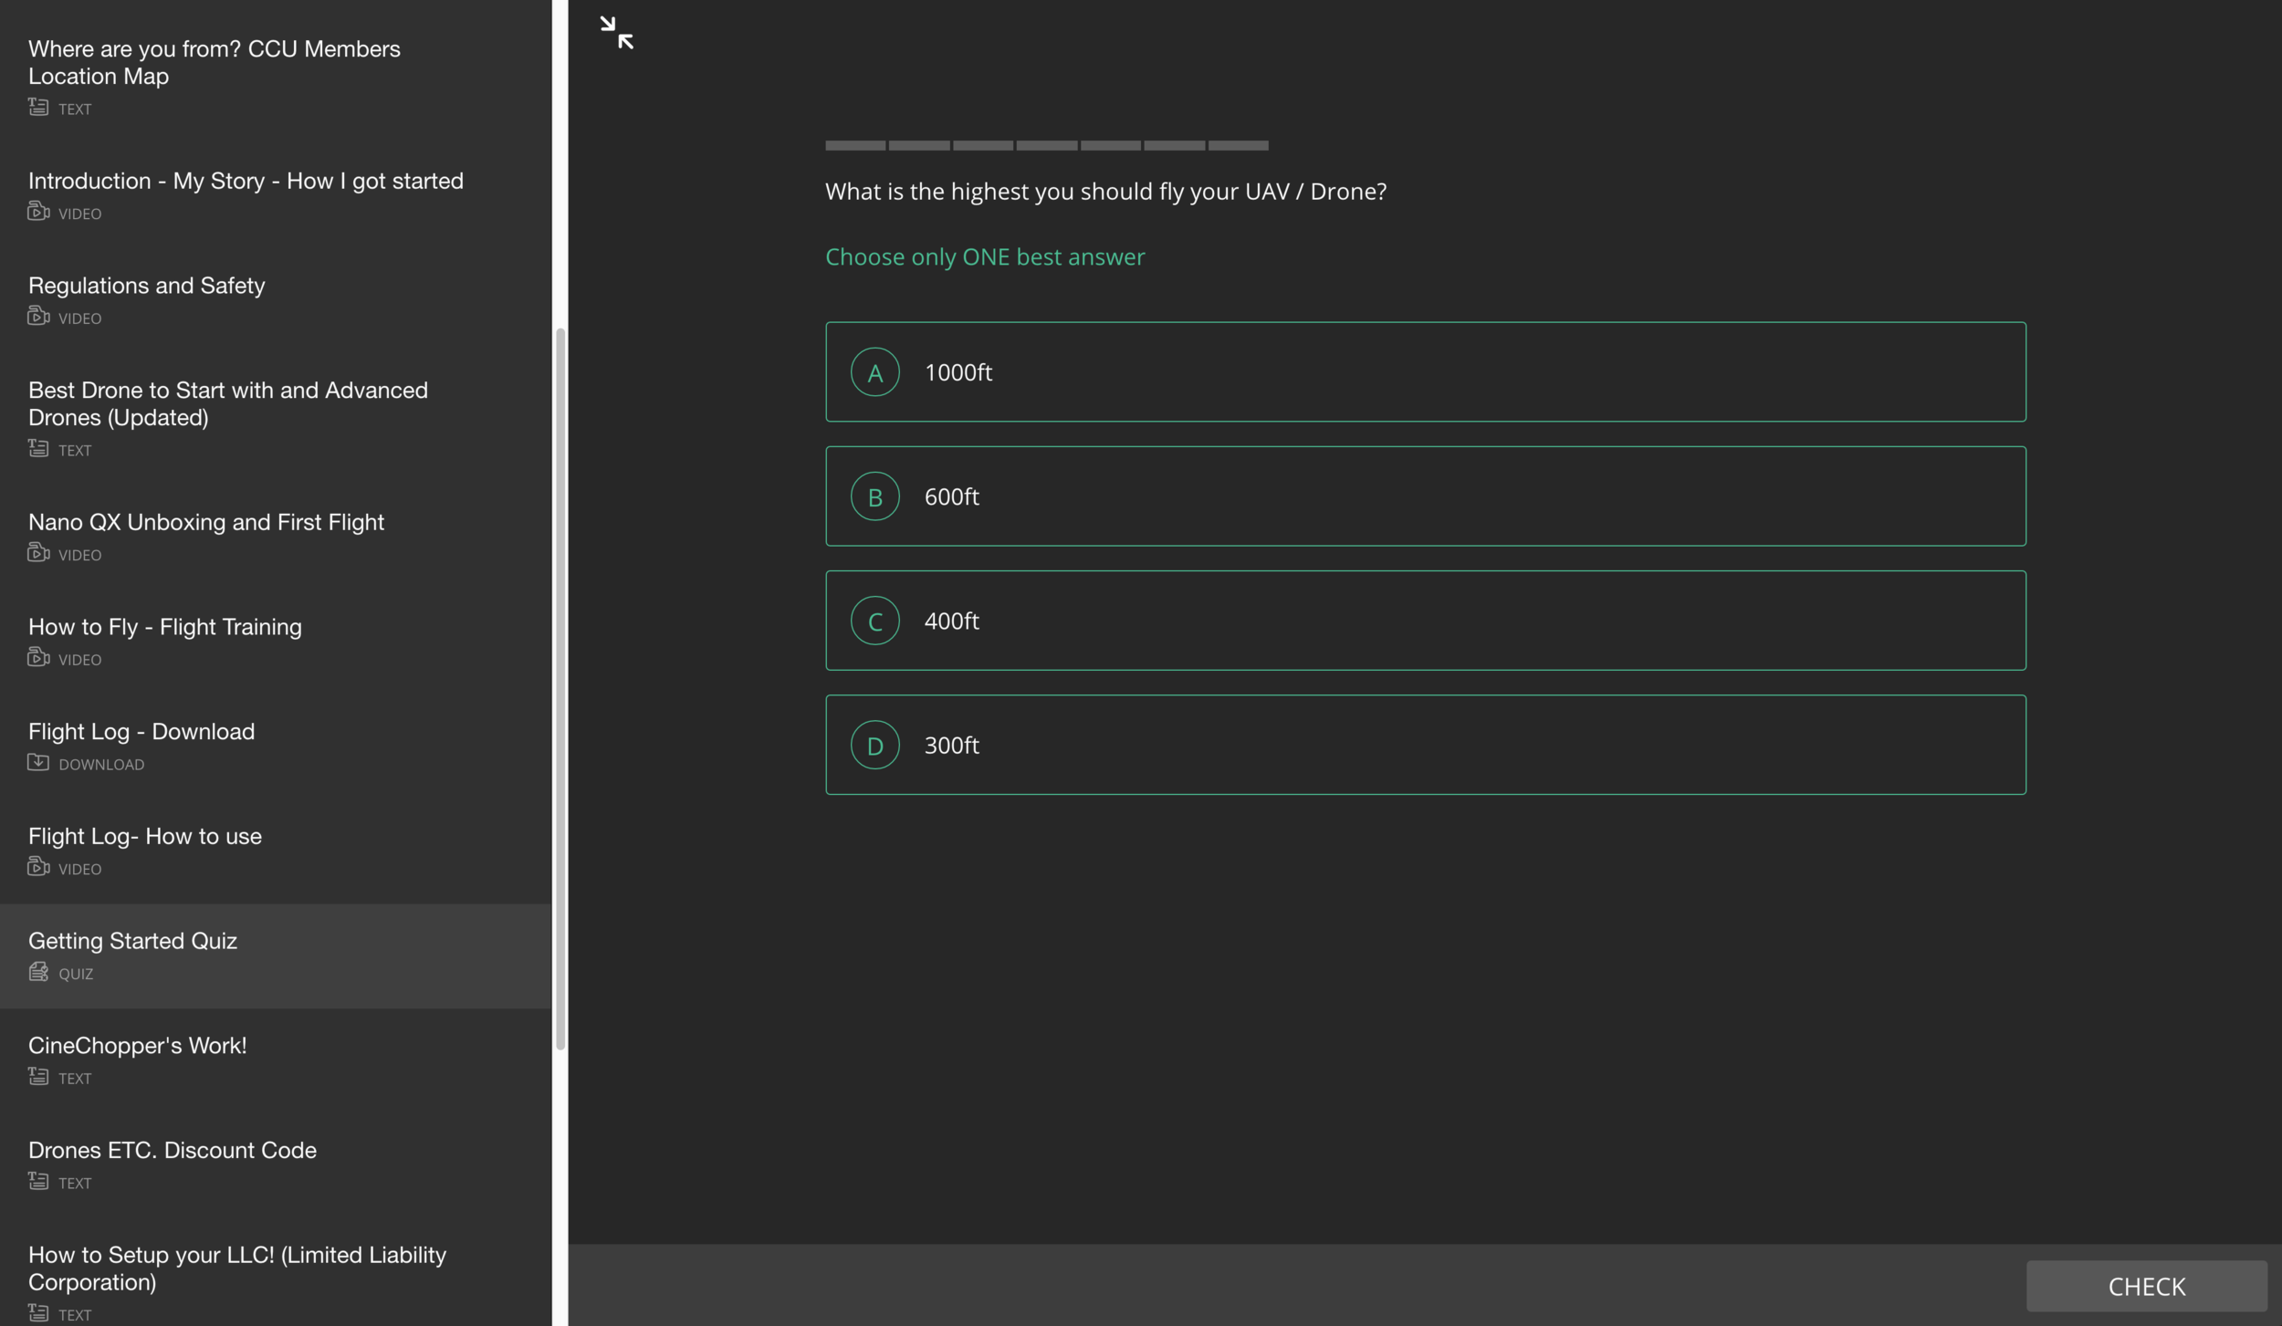
Task: Click first segment of quiz progress bar
Action: [855, 145]
